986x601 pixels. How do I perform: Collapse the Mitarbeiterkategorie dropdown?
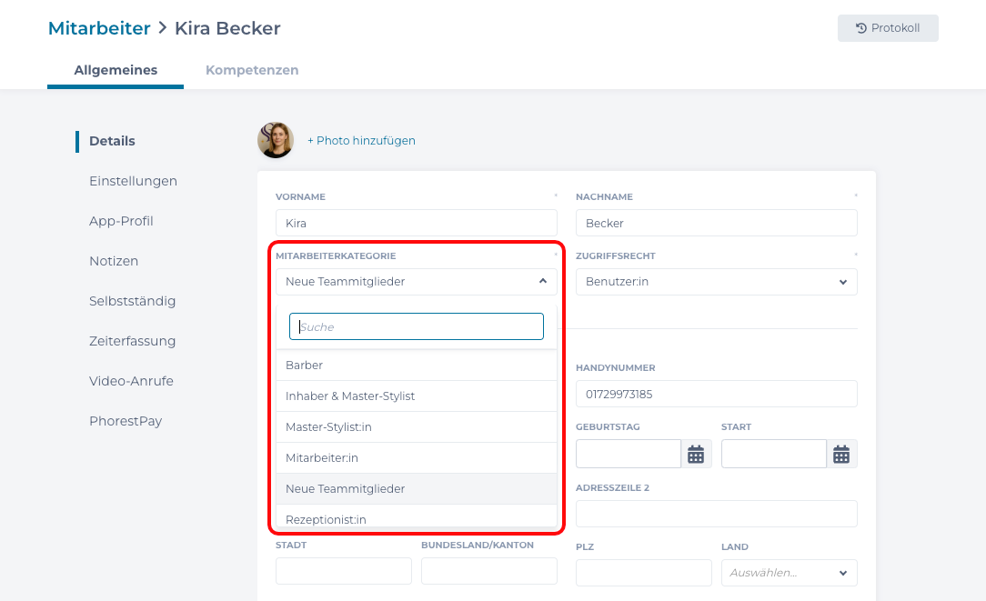[542, 282]
